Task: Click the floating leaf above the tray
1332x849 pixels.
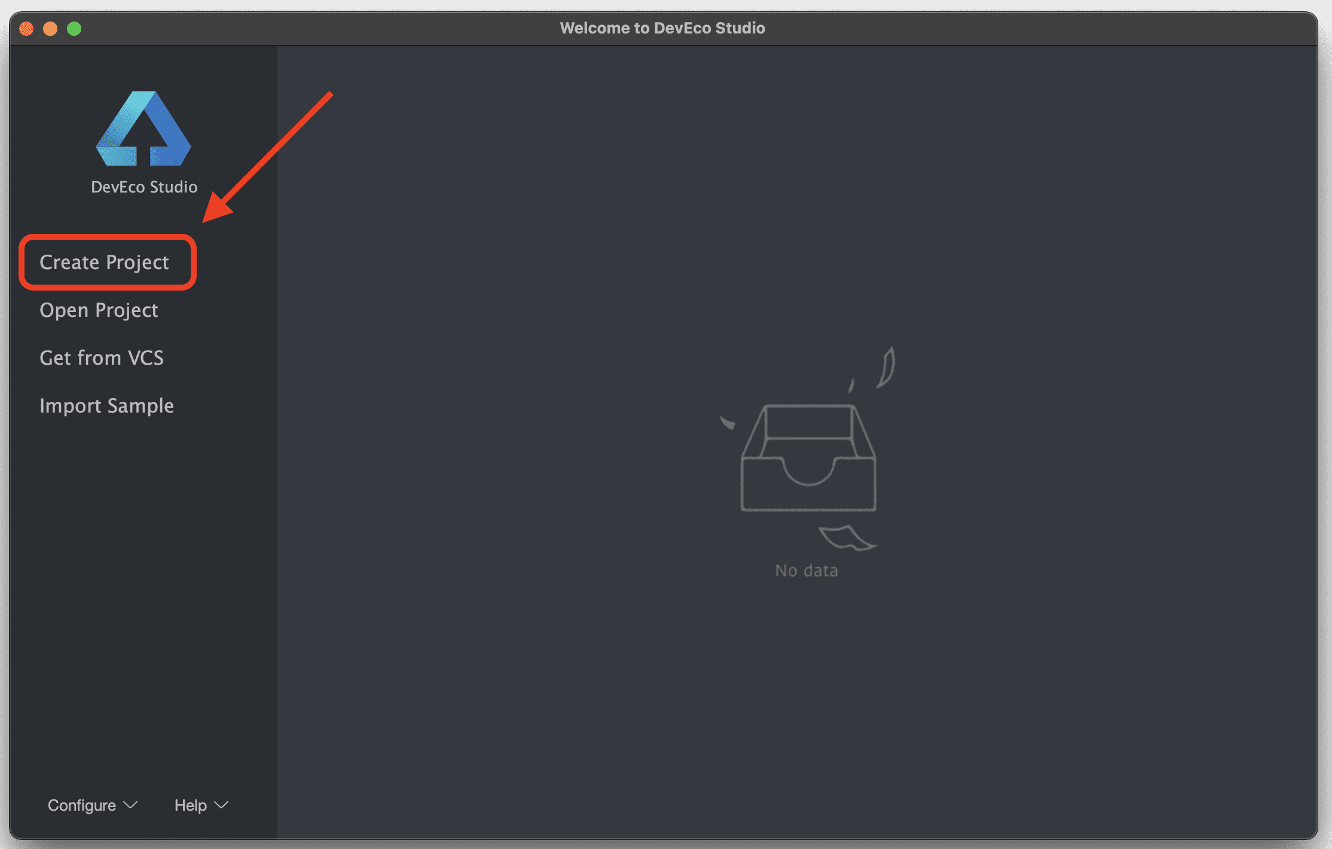Action: tap(887, 367)
